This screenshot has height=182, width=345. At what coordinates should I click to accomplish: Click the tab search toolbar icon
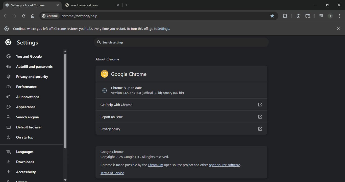click(307, 16)
